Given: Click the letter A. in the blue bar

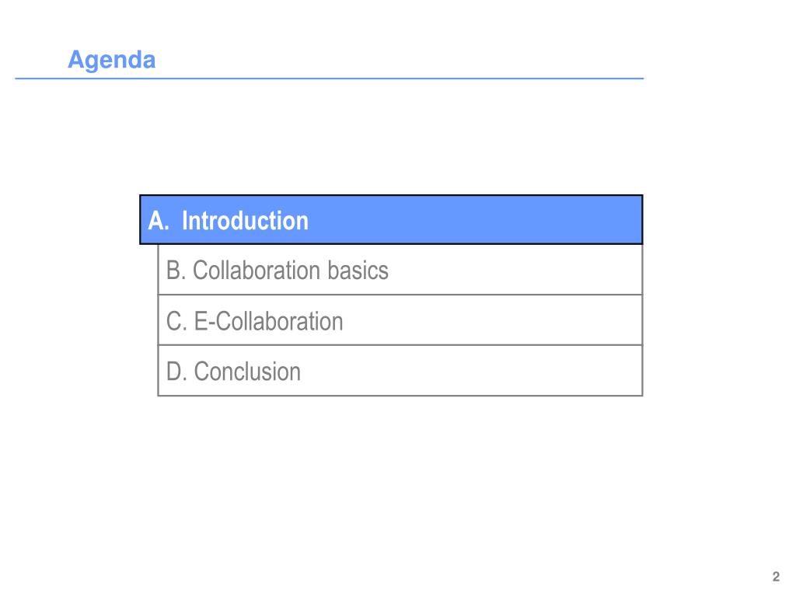Looking at the screenshot, I should [x=159, y=221].
